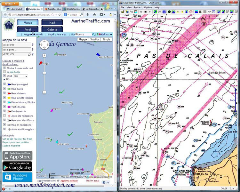The width and height of the screenshot is (240, 192).
Task: Click the green-background wrench icon in ShipPlotter
Action: click(155, 12)
